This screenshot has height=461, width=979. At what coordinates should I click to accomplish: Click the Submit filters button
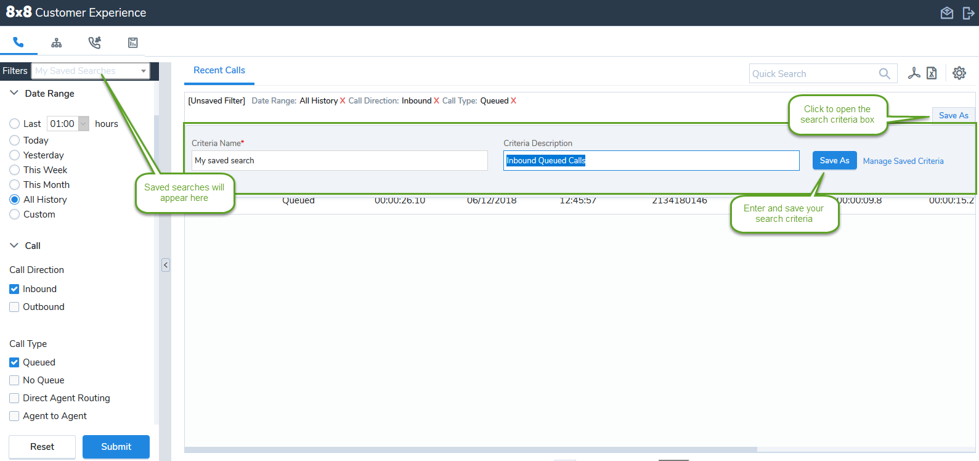point(116,447)
